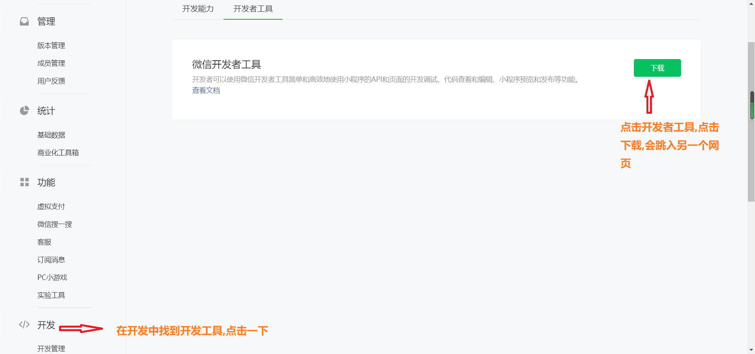This screenshot has height=354, width=755.
Task: Open 版本管理 in the sidebar
Action: click(x=51, y=46)
